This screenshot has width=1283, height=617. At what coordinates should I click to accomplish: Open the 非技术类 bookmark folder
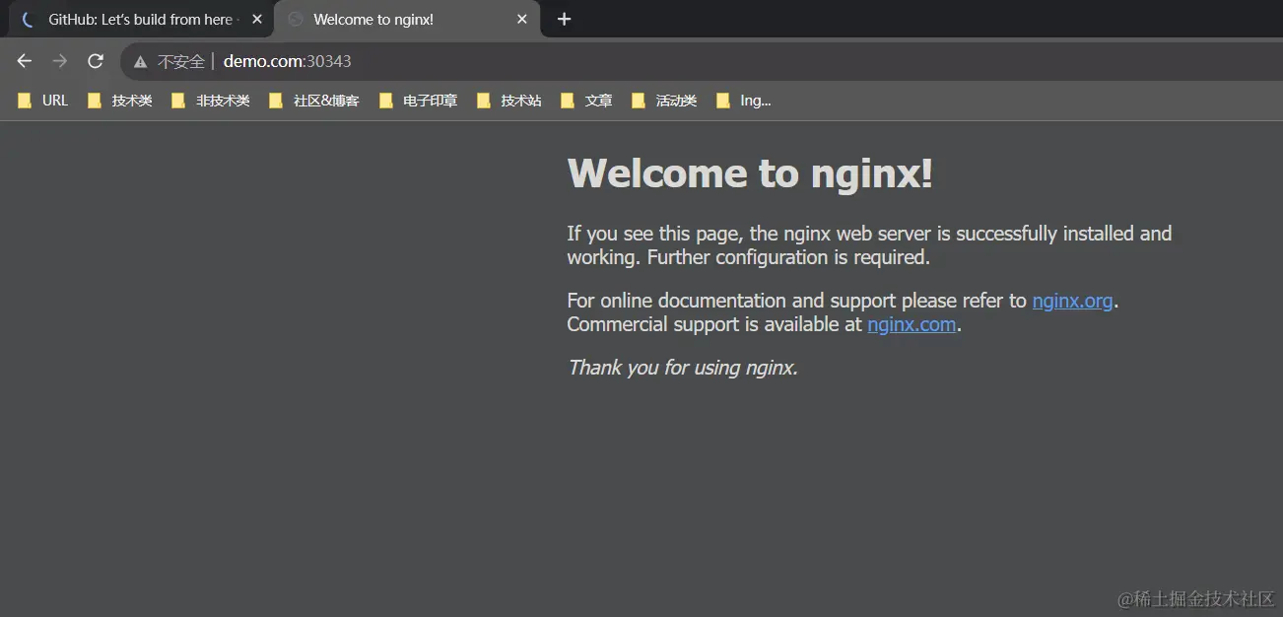click(211, 101)
